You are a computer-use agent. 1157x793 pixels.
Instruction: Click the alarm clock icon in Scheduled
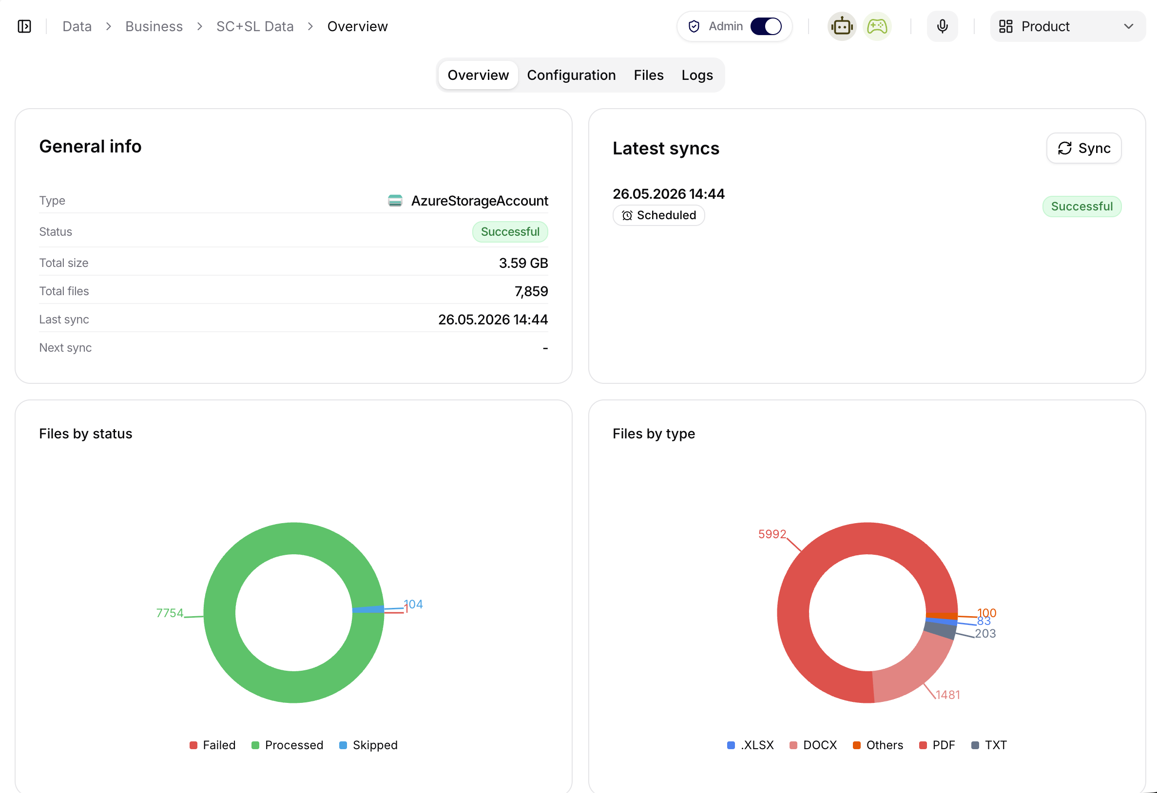627,215
